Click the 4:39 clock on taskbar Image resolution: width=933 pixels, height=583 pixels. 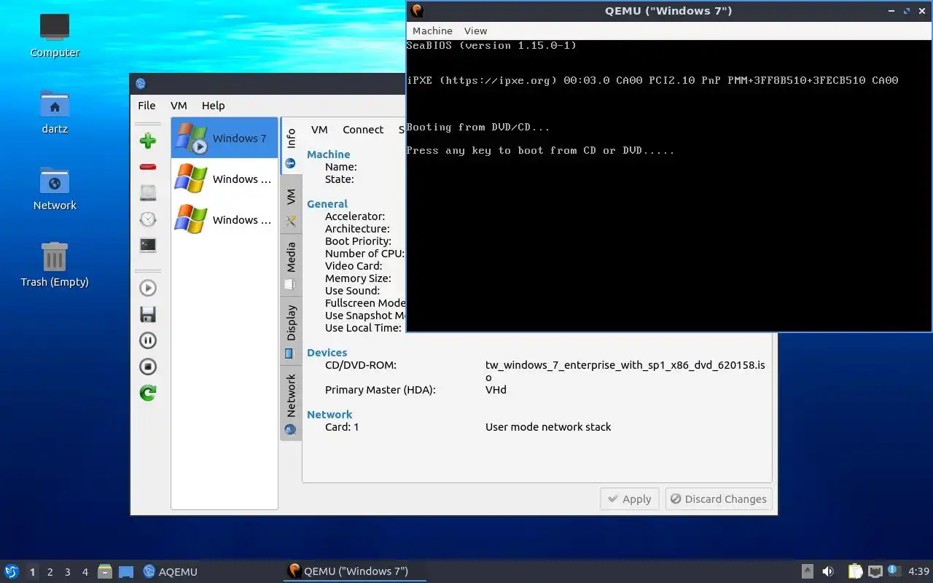pos(918,571)
